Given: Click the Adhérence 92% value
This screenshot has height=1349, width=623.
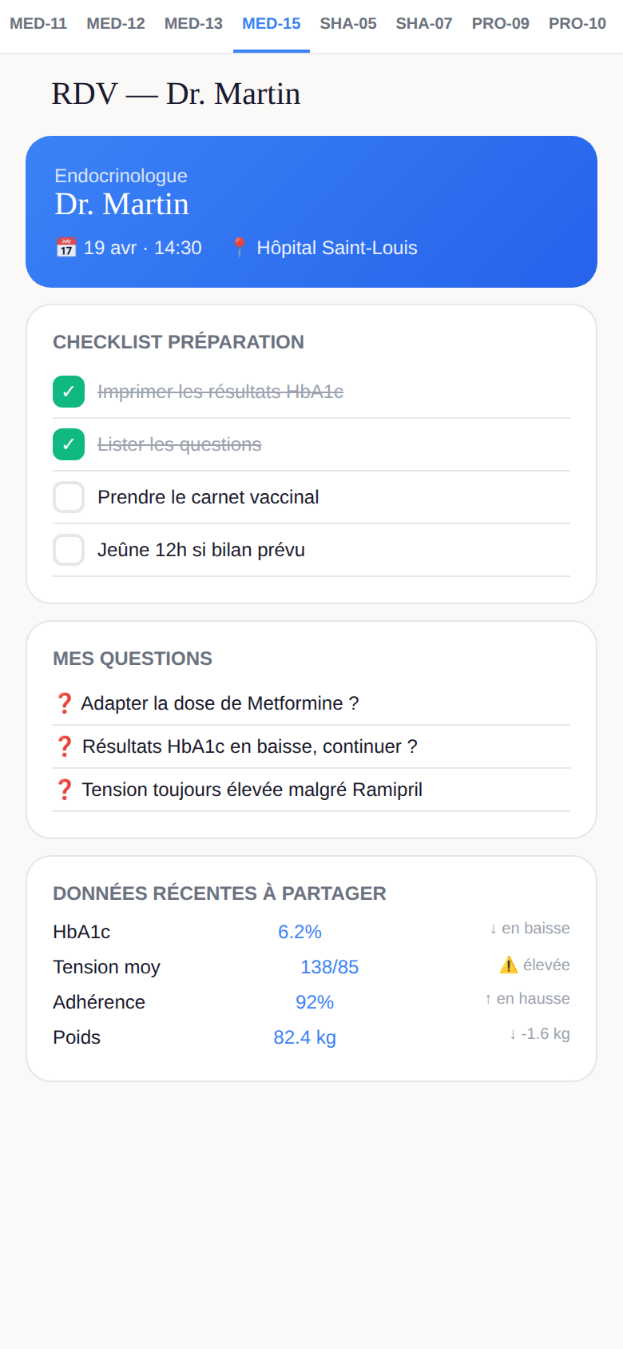Looking at the screenshot, I should [315, 1002].
